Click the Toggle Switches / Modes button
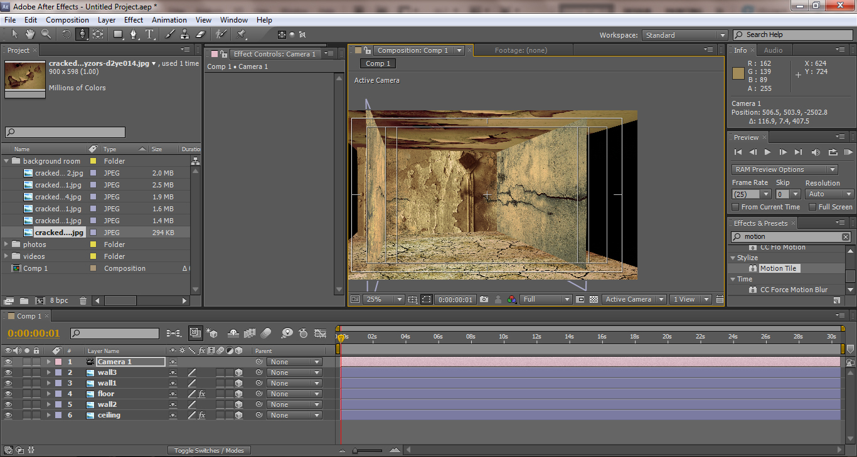Viewport: 857px width, 457px height. pyautogui.click(x=209, y=450)
